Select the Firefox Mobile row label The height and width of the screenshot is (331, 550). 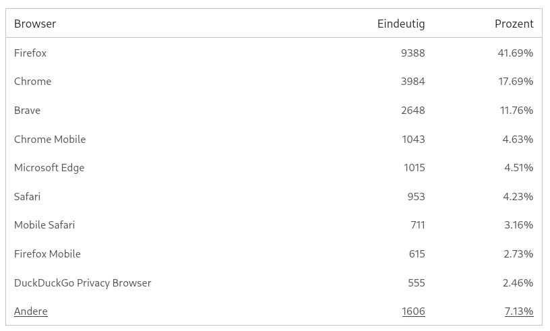[x=47, y=254]
